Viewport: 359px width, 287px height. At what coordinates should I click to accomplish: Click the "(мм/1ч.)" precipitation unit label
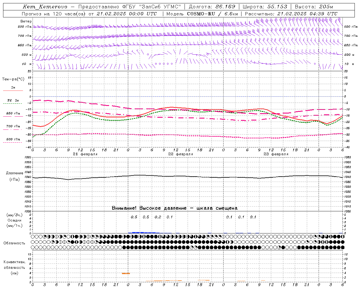point(14,226)
